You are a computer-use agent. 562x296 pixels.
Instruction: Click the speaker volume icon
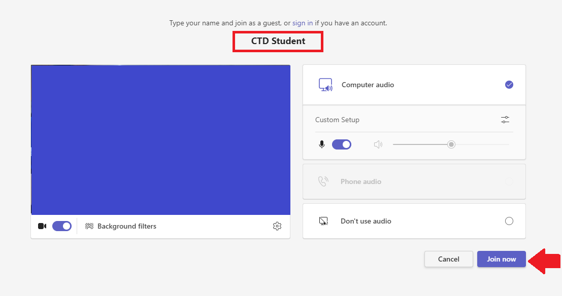tap(378, 144)
